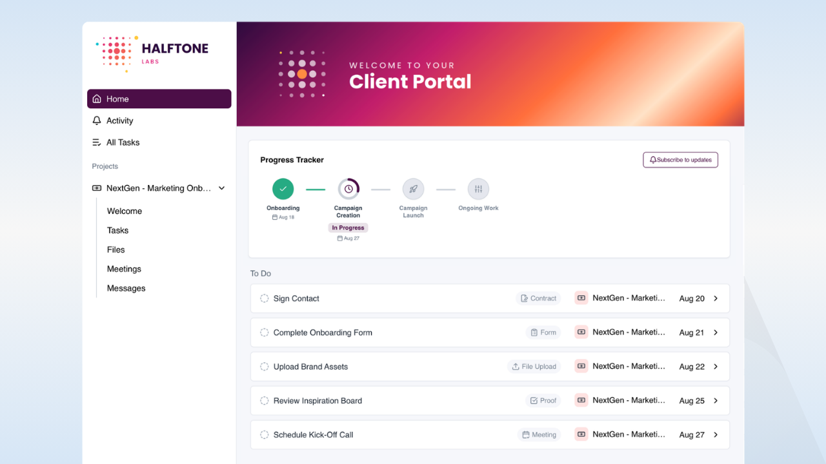Open Sign Contact via its arrow
Viewport: 826px width, 464px height.
[716, 298]
